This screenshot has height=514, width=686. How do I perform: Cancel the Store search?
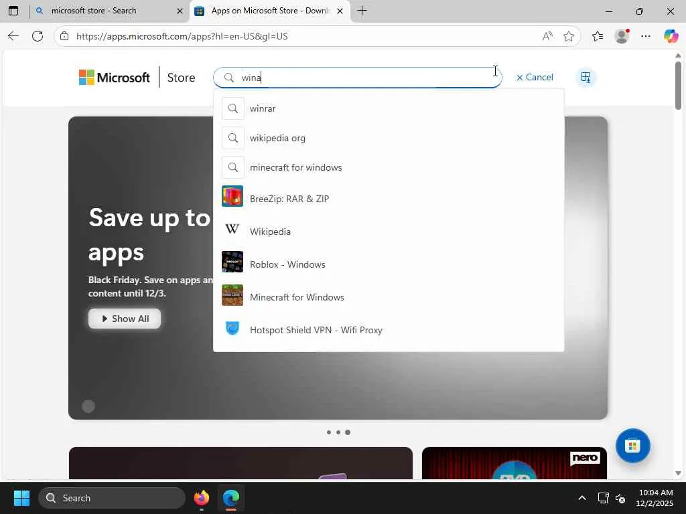(x=535, y=78)
